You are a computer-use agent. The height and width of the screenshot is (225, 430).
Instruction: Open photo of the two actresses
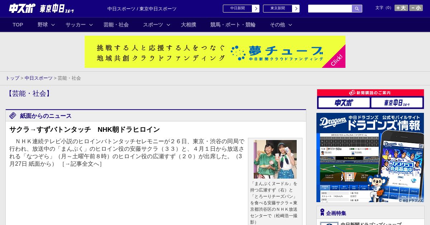tap(275, 159)
